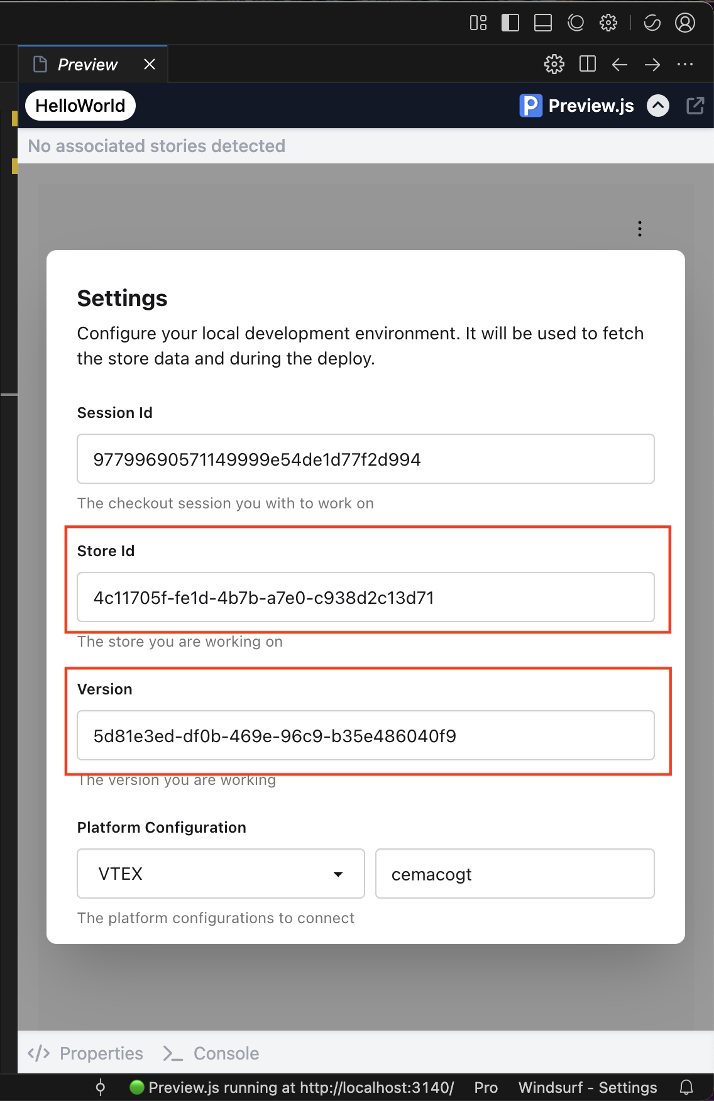Edit the cemacogt account field

pyautogui.click(x=515, y=874)
